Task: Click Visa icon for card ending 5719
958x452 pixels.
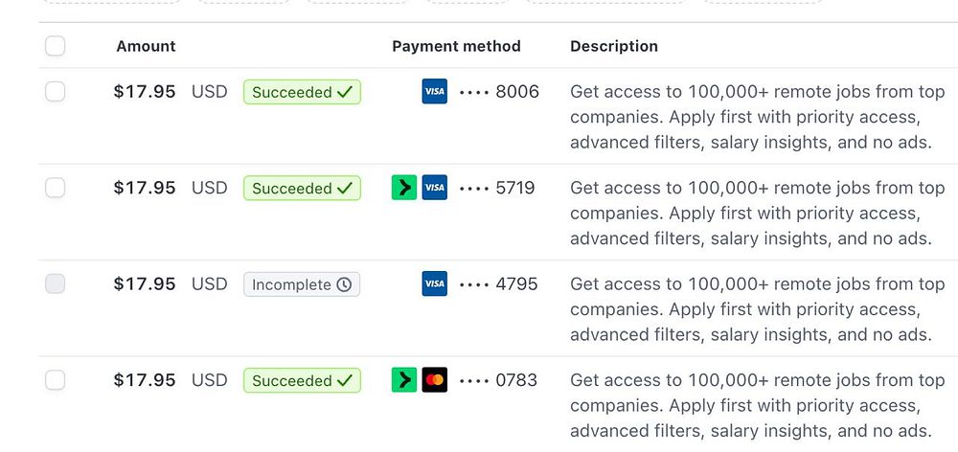Action: point(434,188)
